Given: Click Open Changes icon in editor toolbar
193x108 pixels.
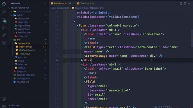Looking at the screenshot, I should click(x=181, y=3).
